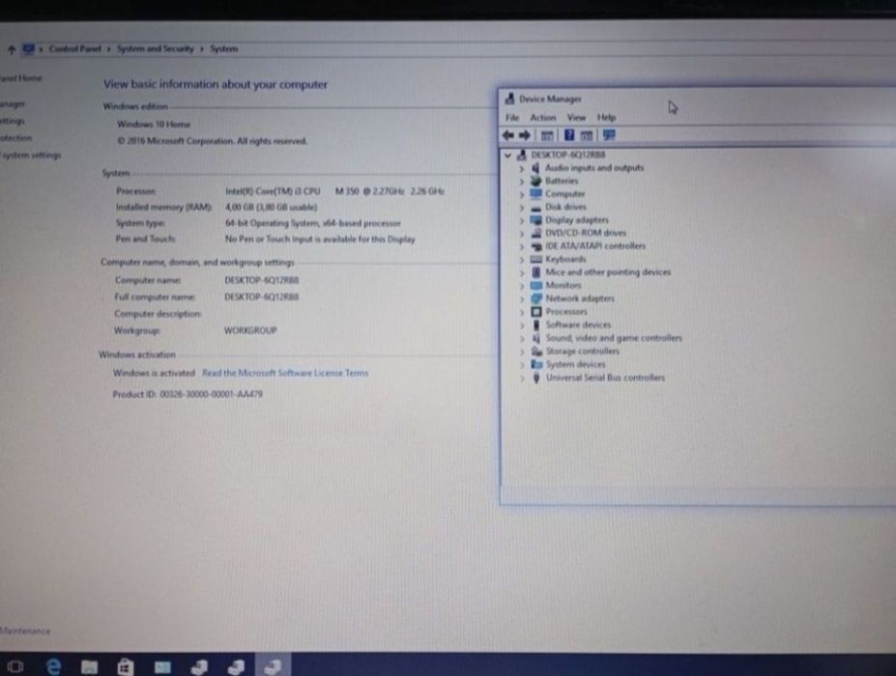Open the View menu in Device Manager
The image size is (896, 676).
tap(577, 118)
